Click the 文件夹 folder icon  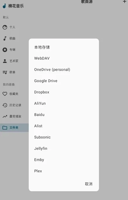[5, 128]
